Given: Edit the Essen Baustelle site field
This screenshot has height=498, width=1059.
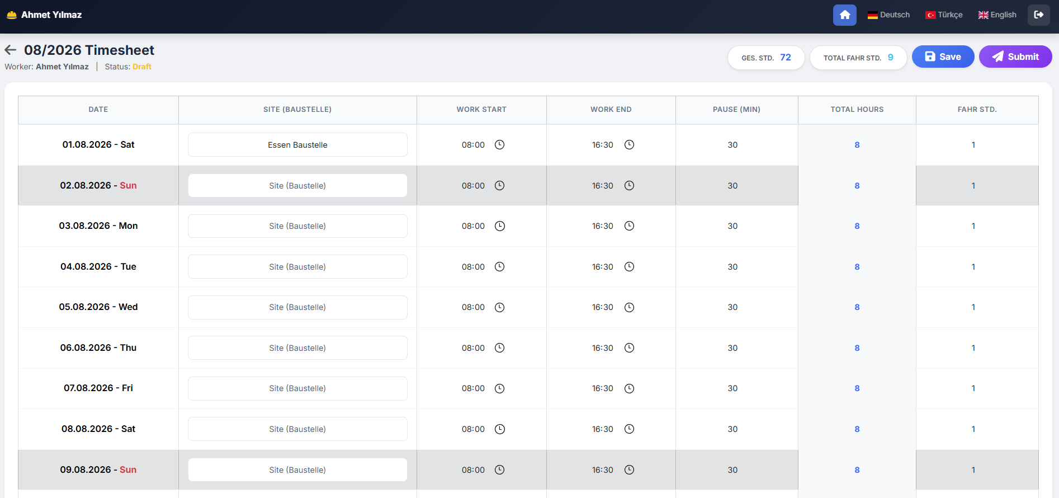Looking at the screenshot, I should click(x=297, y=145).
